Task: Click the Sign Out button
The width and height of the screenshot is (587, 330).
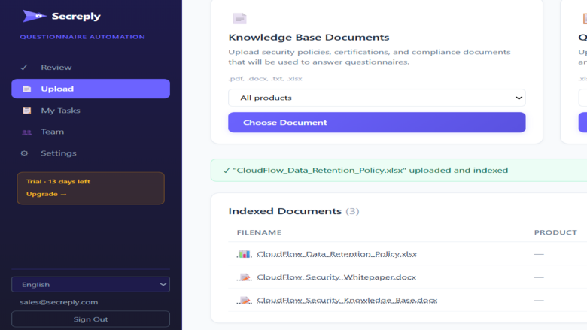Action: pyautogui.click(x=90, y=319)
